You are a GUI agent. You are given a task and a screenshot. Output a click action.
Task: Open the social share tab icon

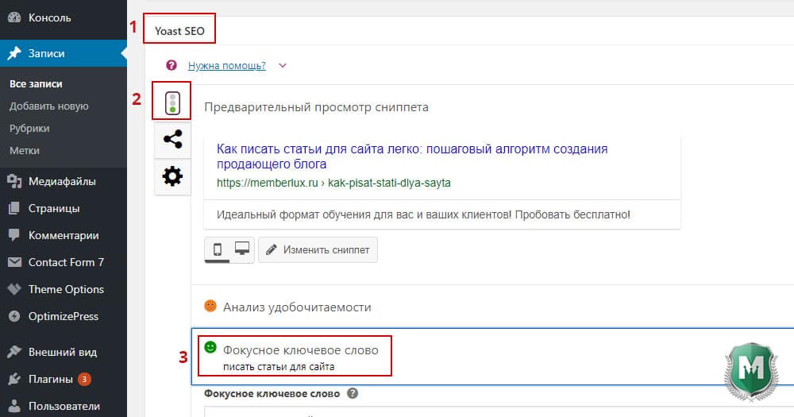pyautogui.click(x=172, y=139)
